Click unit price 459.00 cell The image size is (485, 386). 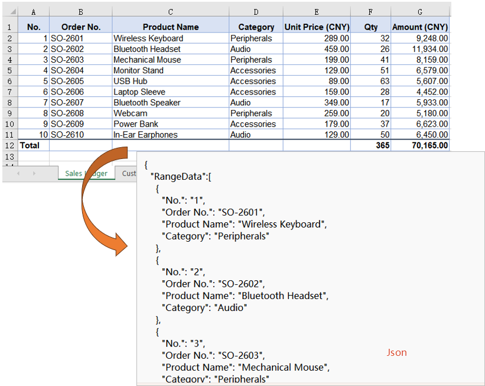317,49
